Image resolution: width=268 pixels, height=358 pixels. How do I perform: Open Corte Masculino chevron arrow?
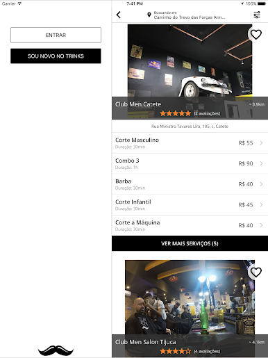click(x=261, y=143)
